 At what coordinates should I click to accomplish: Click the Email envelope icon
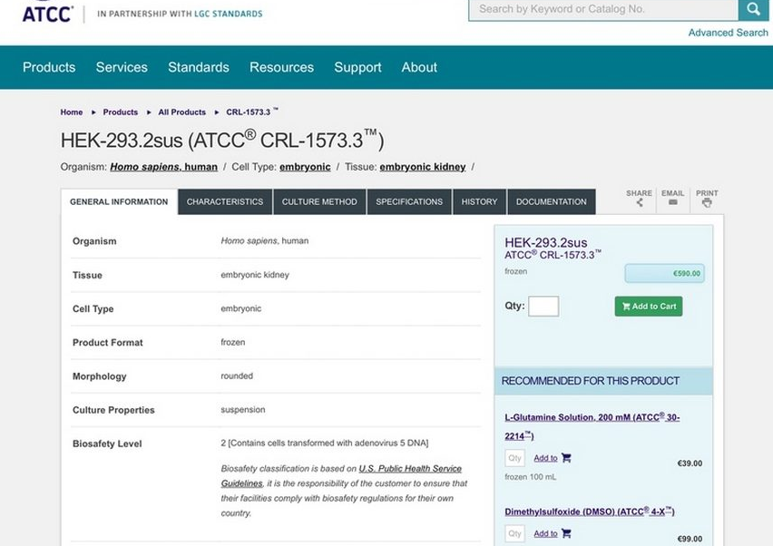coord(672,202)
